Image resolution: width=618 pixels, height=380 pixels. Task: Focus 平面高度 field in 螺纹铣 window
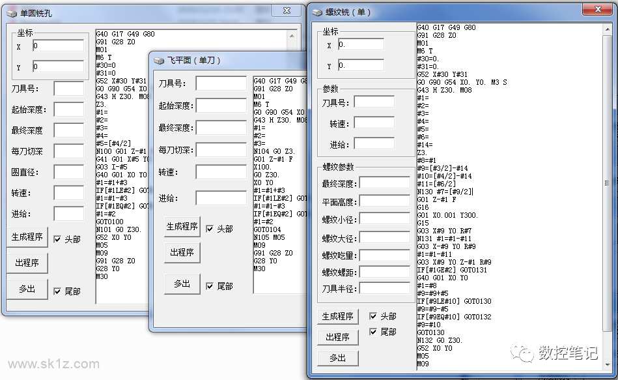click(x=385, y=201)
